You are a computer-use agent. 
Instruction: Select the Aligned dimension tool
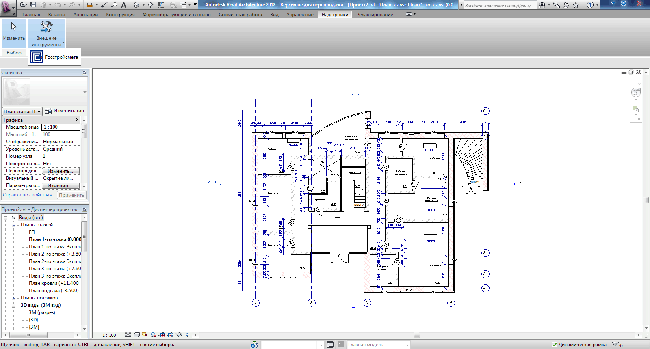pyautogui.click(x=104, y=5)
